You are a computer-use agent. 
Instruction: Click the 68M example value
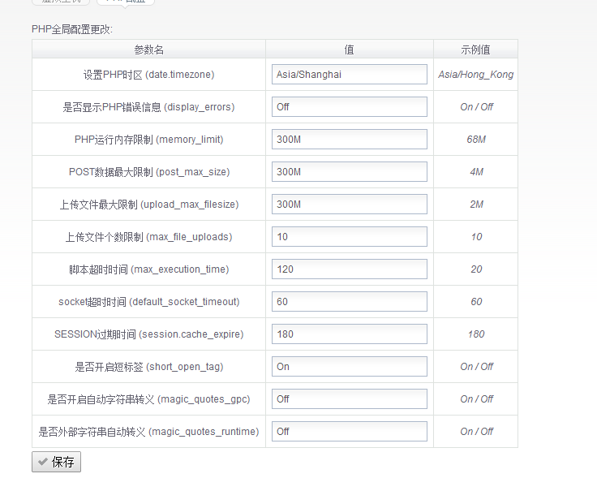pos(475,140)
